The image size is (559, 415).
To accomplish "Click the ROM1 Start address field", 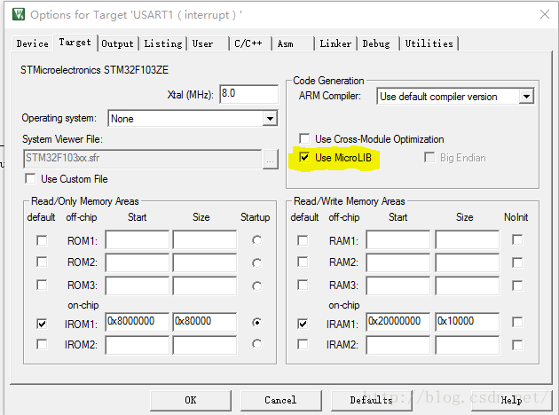I will pos(137,239).
